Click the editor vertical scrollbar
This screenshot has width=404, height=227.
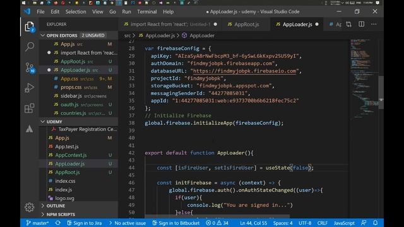tap(381, 93)
